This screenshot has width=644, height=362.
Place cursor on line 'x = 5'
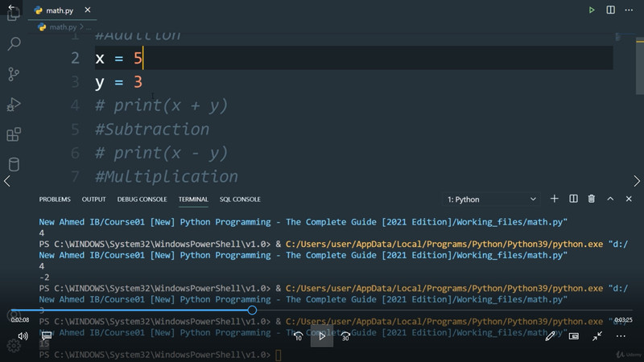[x=353, y=58]
